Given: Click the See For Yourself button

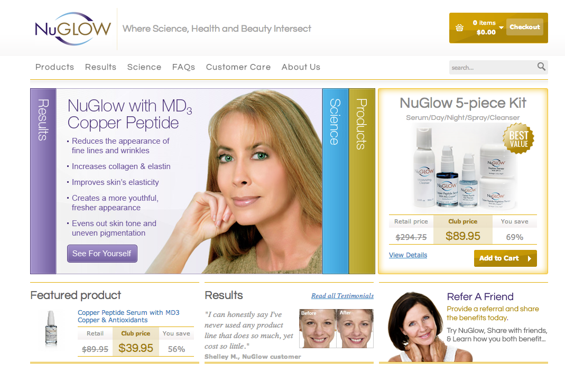Looking at the screenshot, I should (x=102, y=254).
